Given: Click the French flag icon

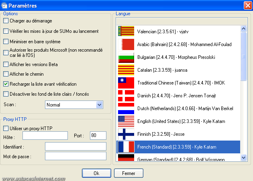Looking at the screenshot, I should [x=126, y=147].
